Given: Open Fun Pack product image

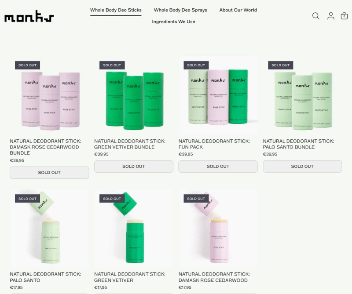Looking at the screenshot, I should [x=218, y=96].
